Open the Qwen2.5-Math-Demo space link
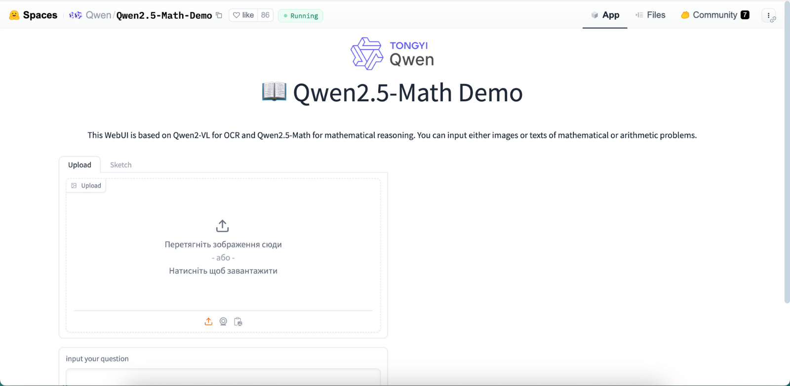790x386 pixels. tap(164, 15)
